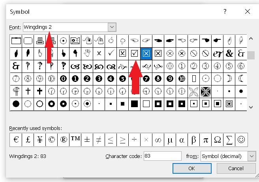This screenshot has height=182, width=259.
Task: Click the Character code input field
Action: 163,156
